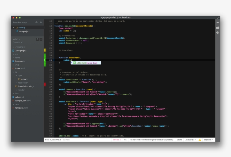Viewport: 231px width, 157px height.
Task: Select addSimple(name, type) code hint
Action: pyautogui.click(x=86, y=63)
